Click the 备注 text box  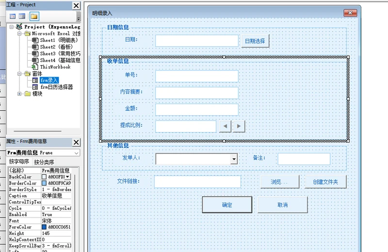click(x=304, y=159)
